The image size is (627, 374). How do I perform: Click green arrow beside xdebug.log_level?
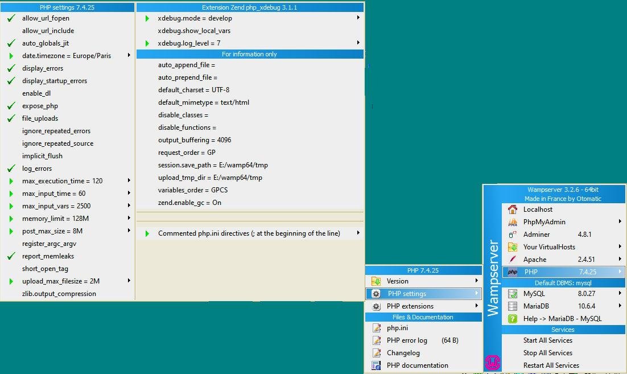147,43
